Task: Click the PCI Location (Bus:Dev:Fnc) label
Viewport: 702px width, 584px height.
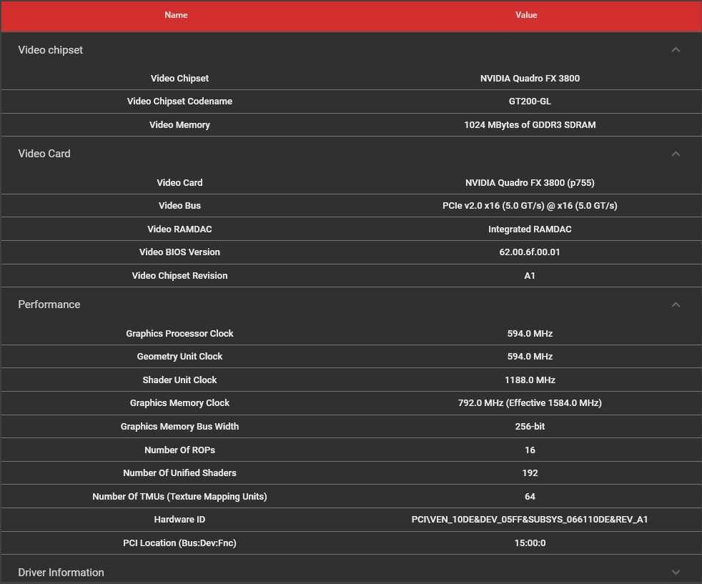Action: point(179,543)
